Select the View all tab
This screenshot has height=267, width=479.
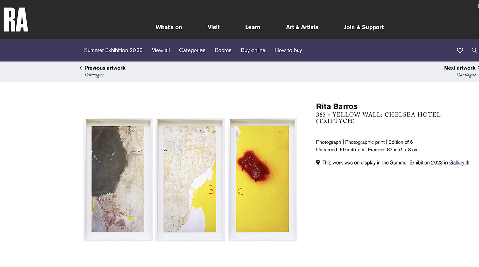tap(161, 50)
